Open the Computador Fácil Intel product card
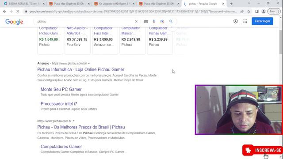 [105, 40]
